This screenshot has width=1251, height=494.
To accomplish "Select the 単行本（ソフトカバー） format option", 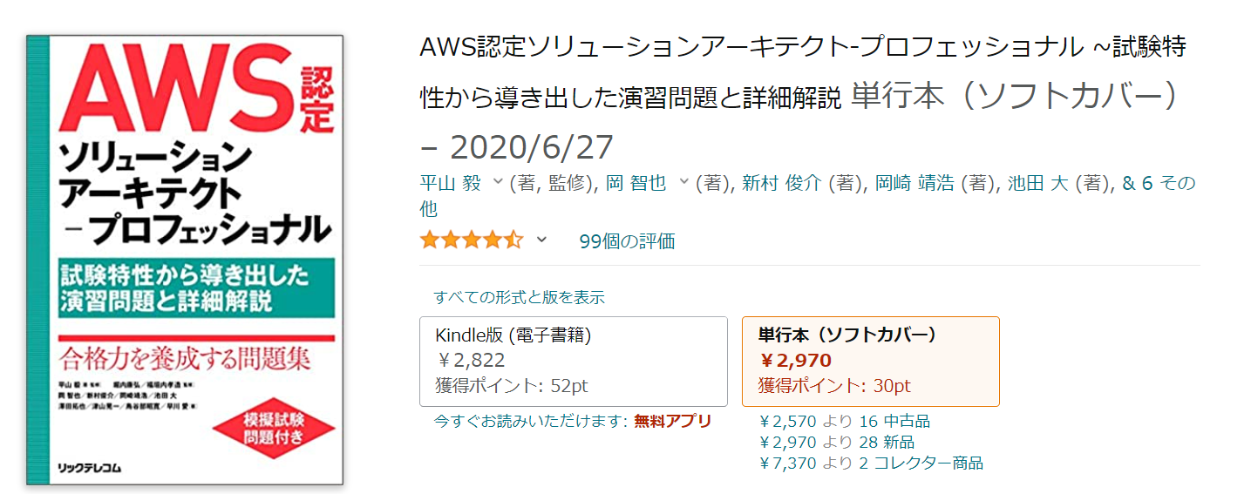I will pos(870,362).
